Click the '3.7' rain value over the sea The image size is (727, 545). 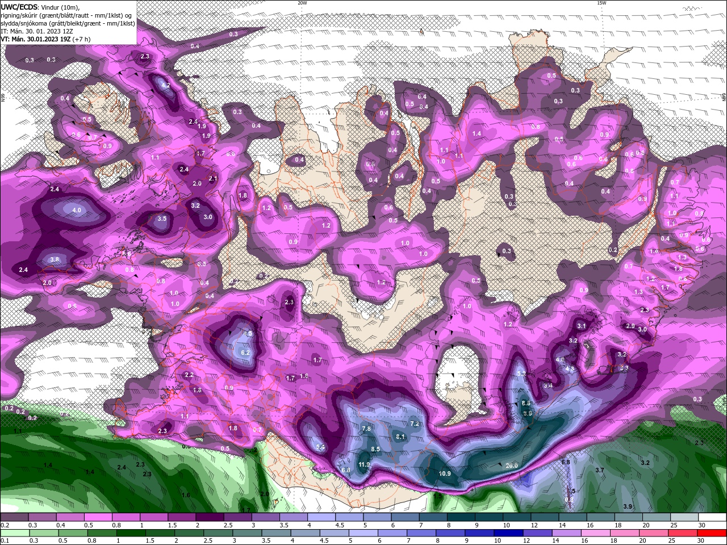pos(599,470)
